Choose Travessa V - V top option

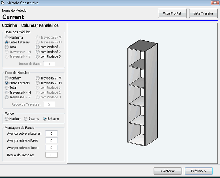tap(48, 78)
